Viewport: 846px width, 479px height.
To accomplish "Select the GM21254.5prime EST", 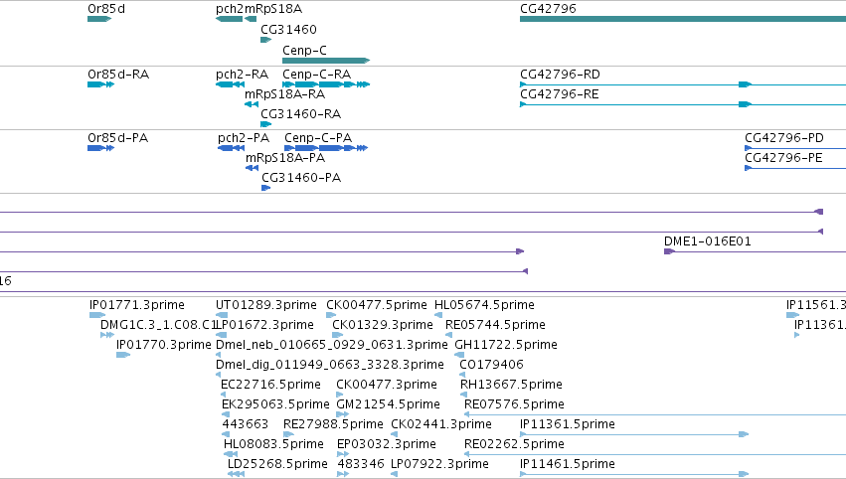I will coord(342,414).
